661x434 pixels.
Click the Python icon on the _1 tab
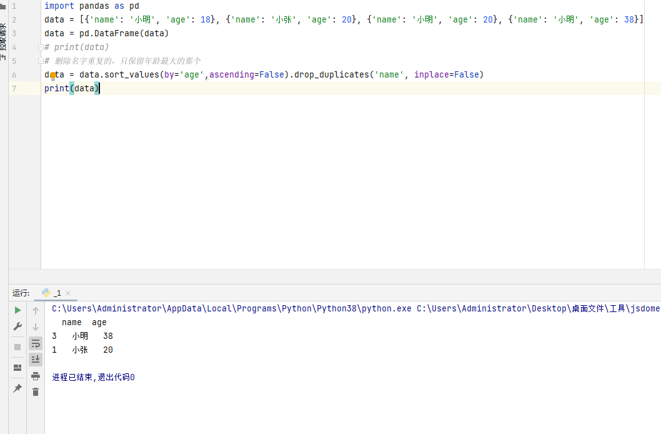46,293
